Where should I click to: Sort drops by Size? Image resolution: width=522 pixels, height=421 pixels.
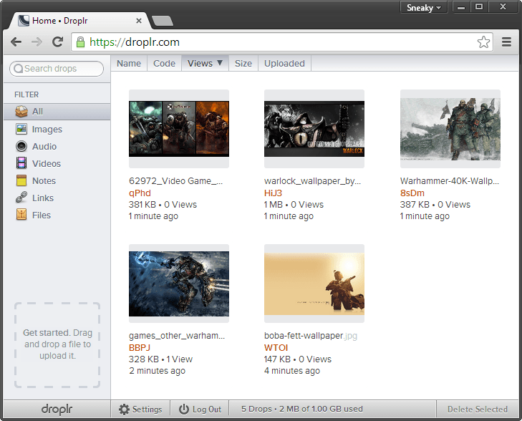click(243, 63)
